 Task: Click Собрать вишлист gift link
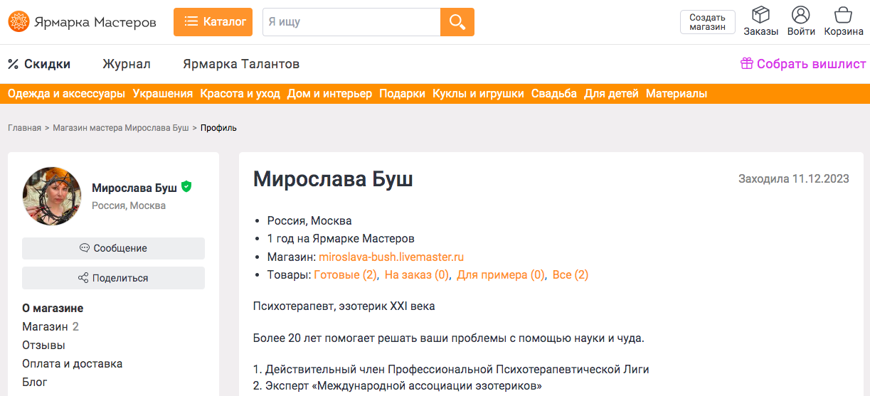coord(803,64)
